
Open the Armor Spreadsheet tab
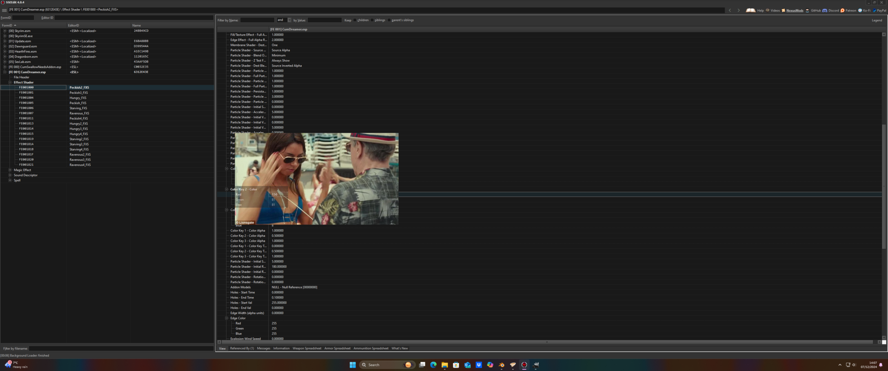337,348
